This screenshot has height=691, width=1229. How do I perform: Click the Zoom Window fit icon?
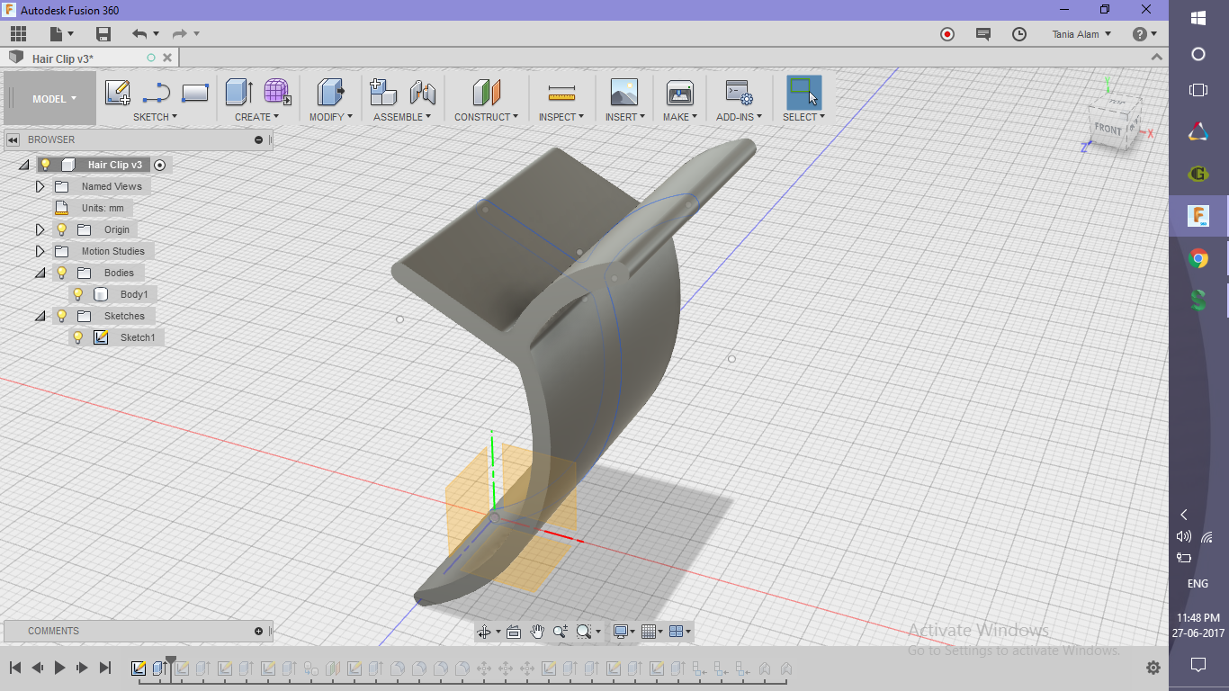pos(586,632)
